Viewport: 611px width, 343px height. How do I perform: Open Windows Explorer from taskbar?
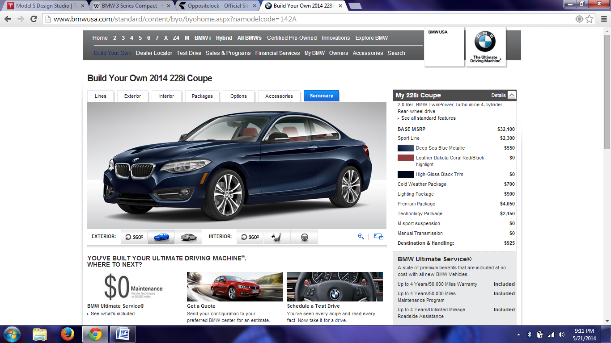point(40,334)
